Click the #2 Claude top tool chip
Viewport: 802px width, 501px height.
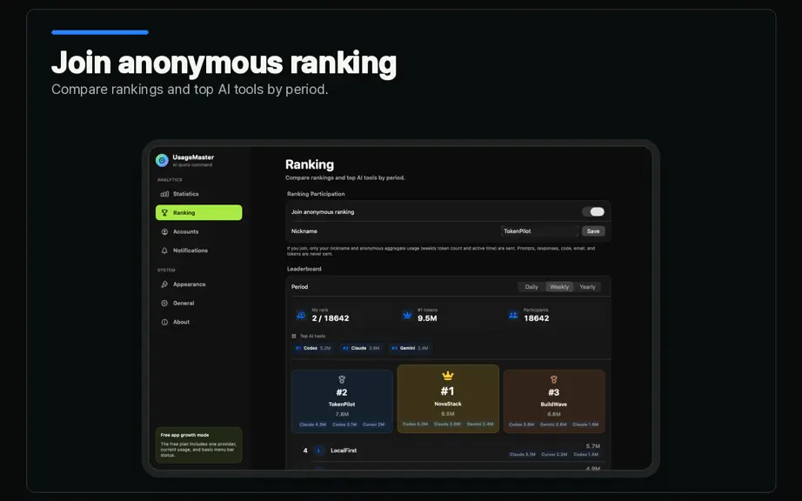click(361, 348)
